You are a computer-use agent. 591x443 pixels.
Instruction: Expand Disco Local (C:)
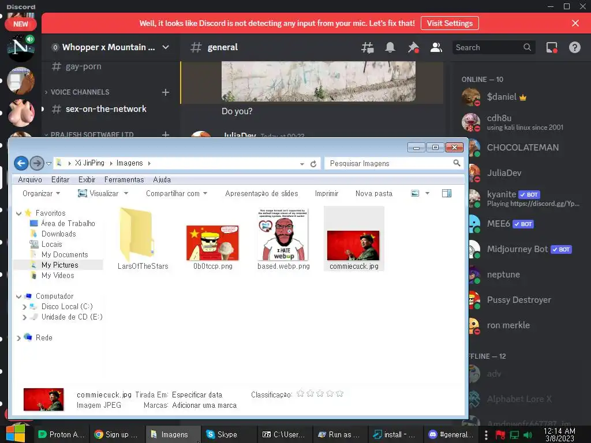(24, 307)
